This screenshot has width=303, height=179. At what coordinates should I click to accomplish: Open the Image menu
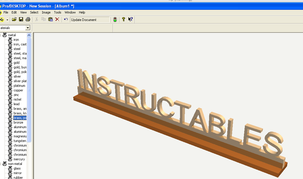46,12
